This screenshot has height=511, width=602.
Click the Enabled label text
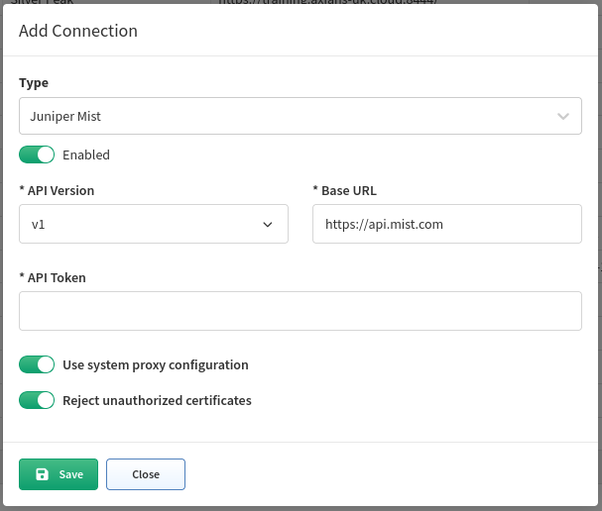(86, 154)
